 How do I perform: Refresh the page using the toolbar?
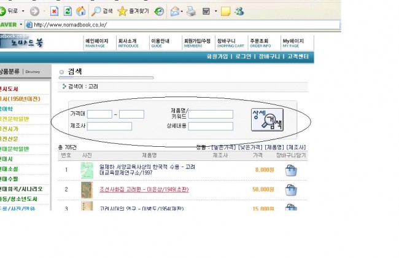point(67,12)
